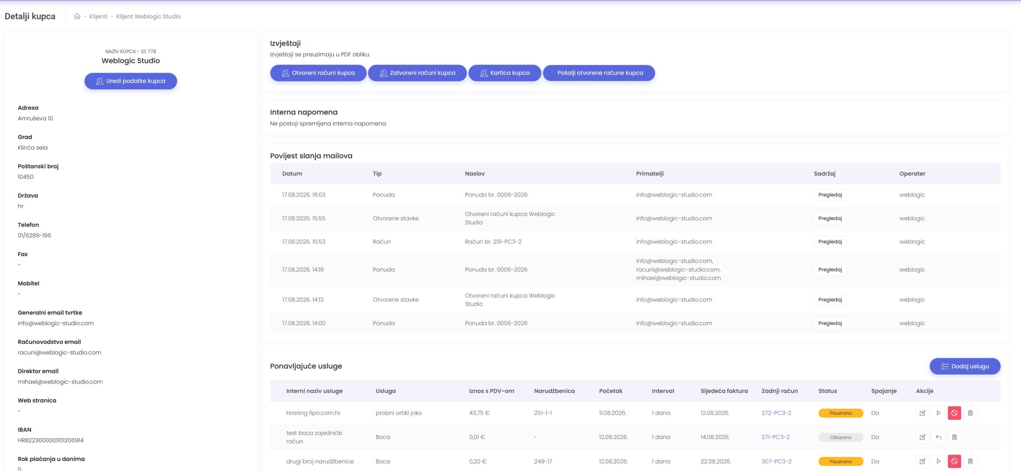The height and width of the screenshot is (471, 1021).
Task: Preview the Račun br. 291-PC3-2 email
Action: pos(830,241)
